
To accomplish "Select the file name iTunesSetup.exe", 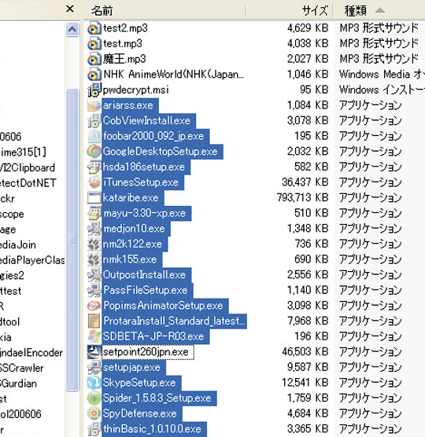I will [141, 182].
